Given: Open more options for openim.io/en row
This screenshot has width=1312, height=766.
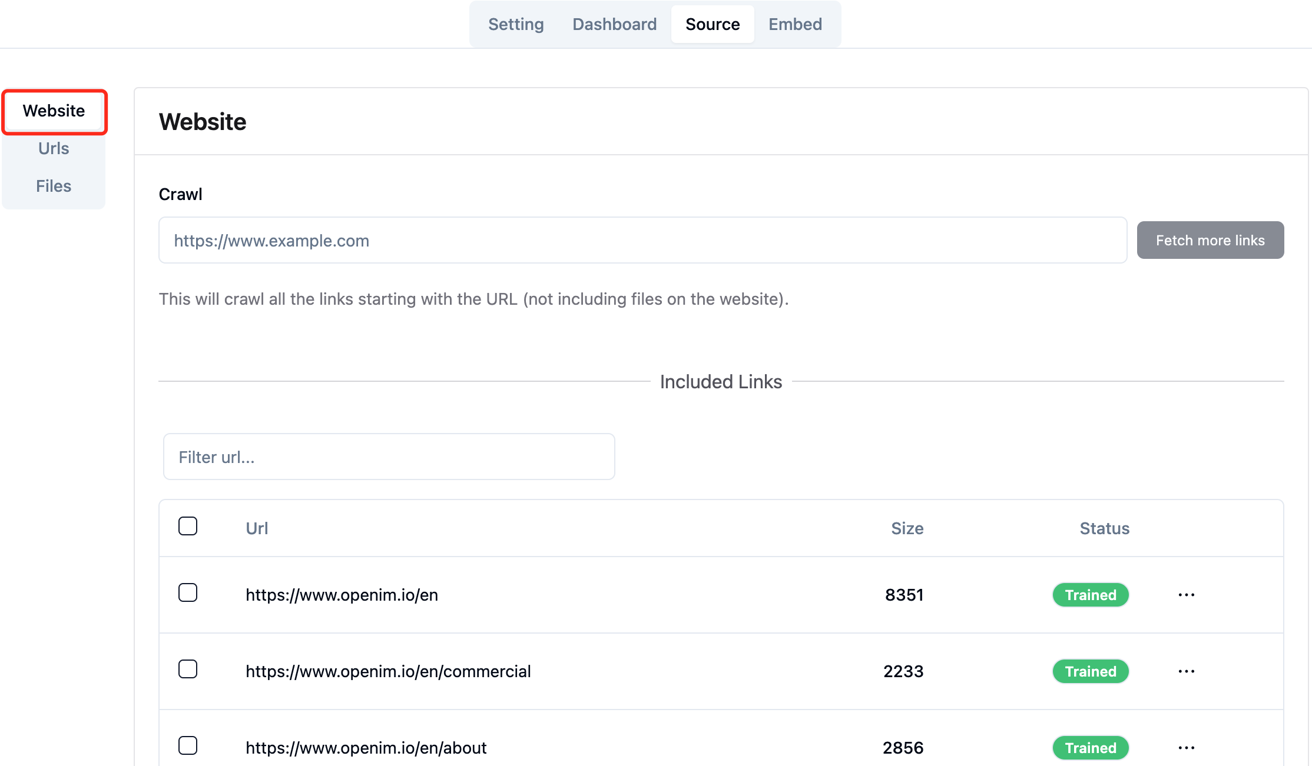Looking at the screenshot, I should click(x=1186, y=595).
